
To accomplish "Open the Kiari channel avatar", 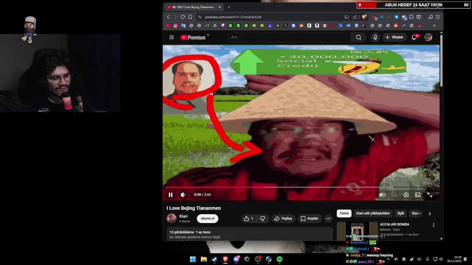I will (x=171, y=218).
